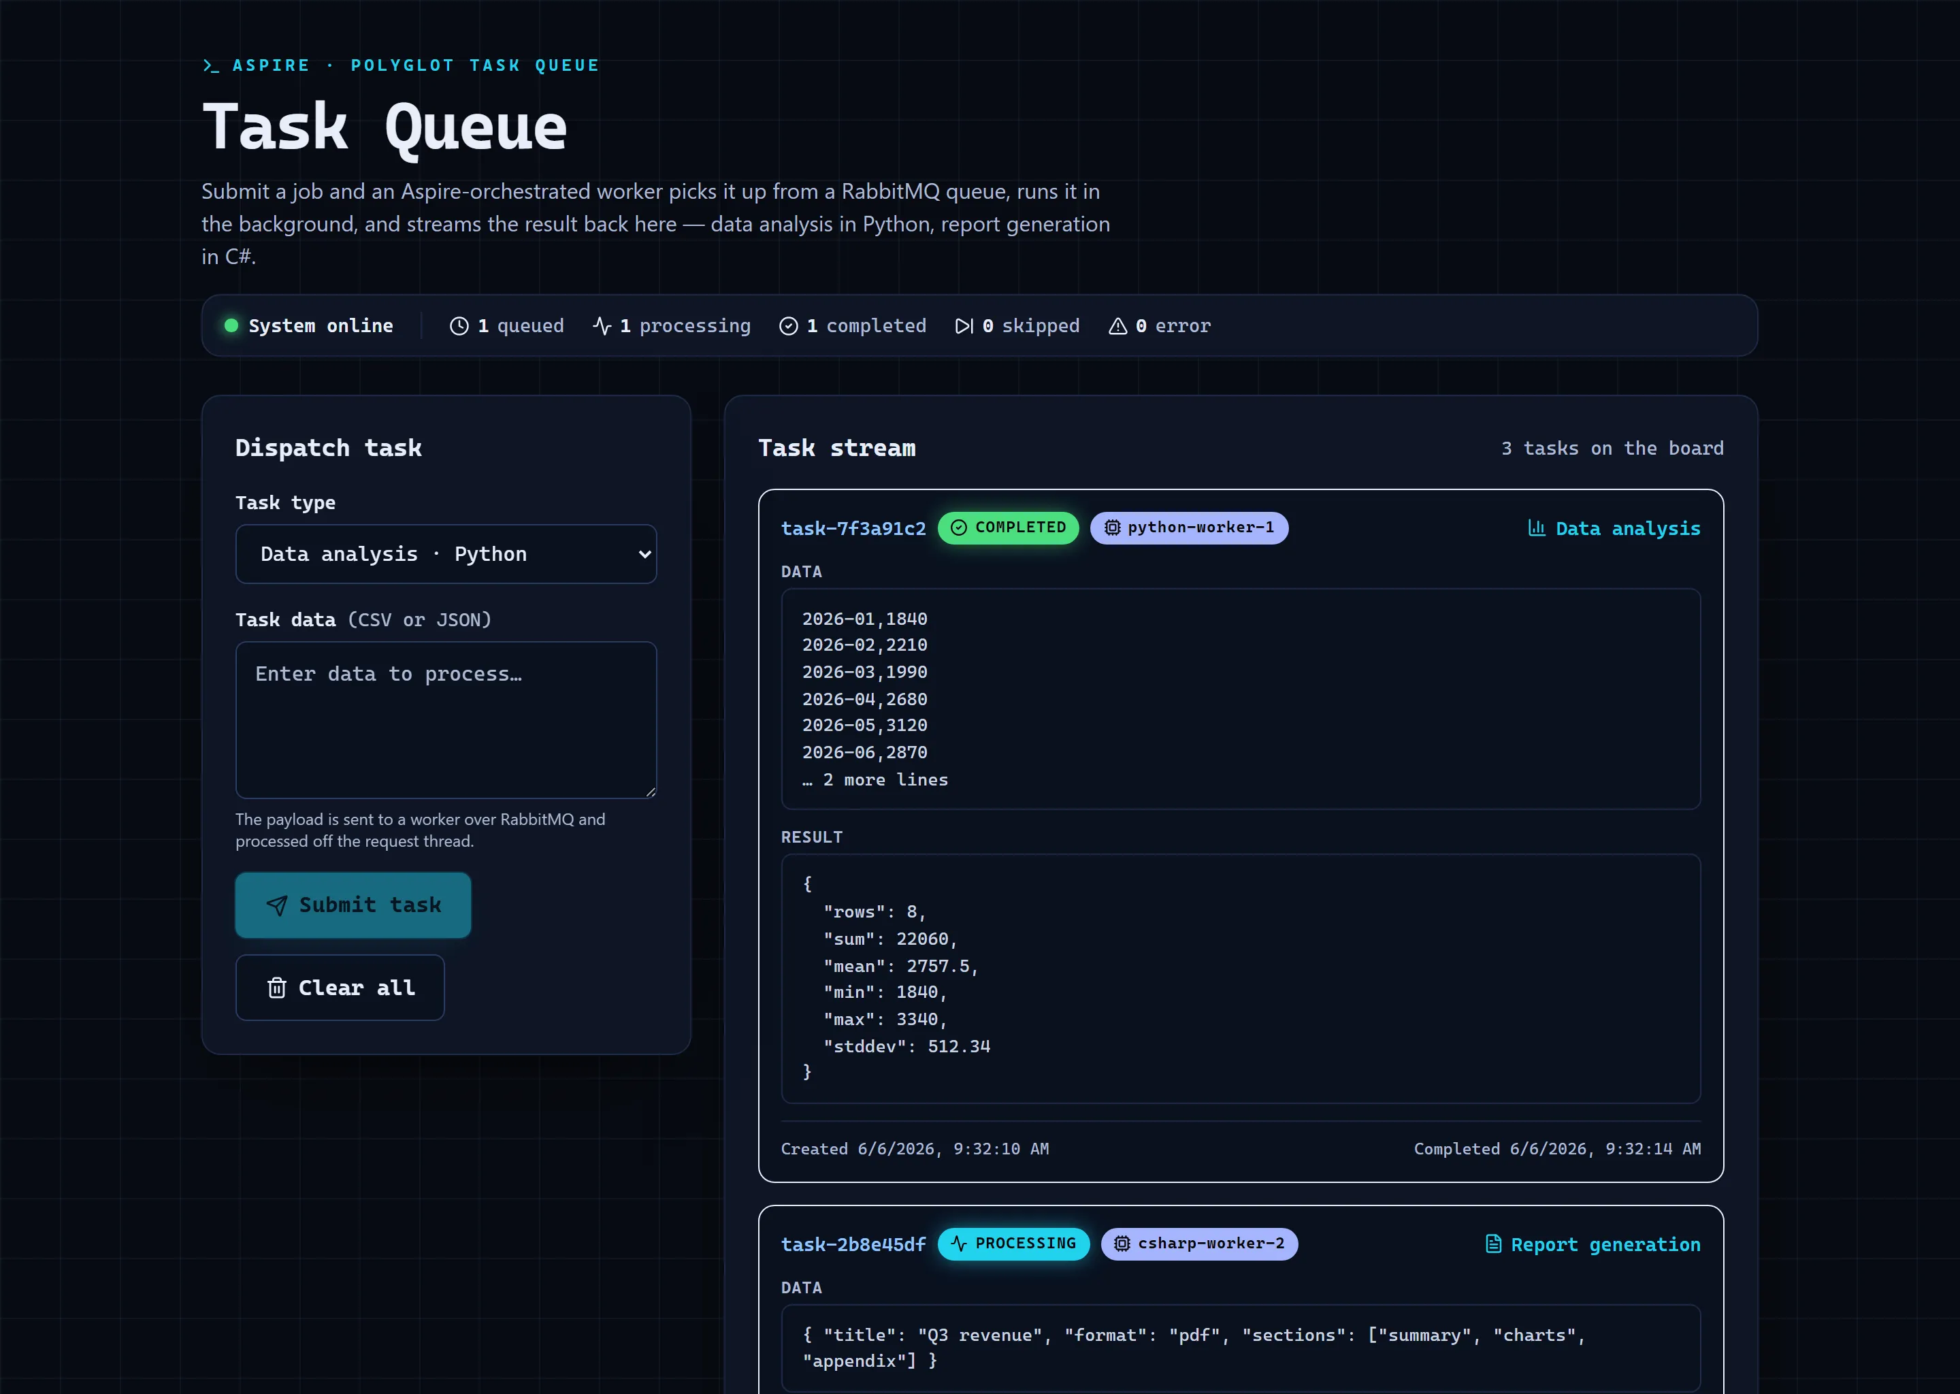Click the warning triangle icon beside 0 error
Viewport: 1960px width, 1394px height.
coord(1117,326)
